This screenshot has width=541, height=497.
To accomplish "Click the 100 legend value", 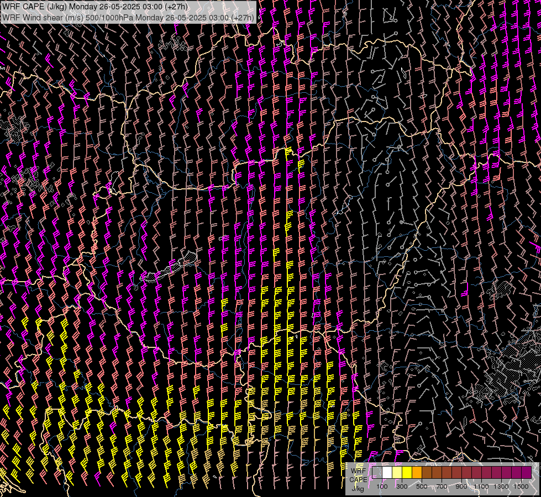I will coord(382,487).
